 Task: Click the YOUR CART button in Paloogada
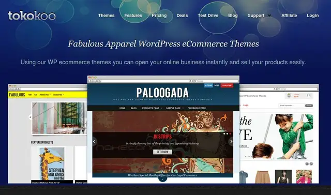click(227, 85)
